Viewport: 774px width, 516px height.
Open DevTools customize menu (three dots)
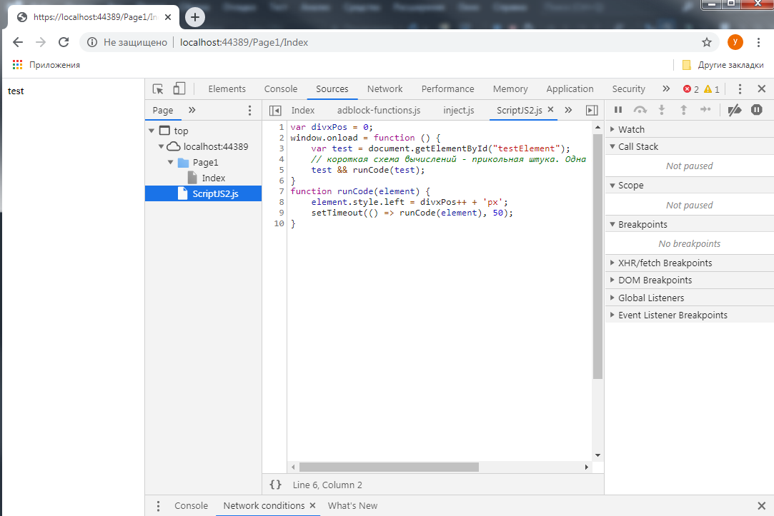(740, 89)
